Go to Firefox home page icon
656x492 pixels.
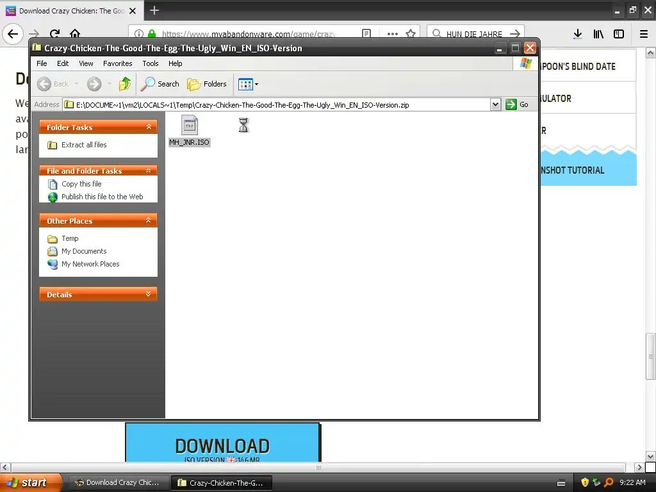pyautogui.click(x=75, y=33)
